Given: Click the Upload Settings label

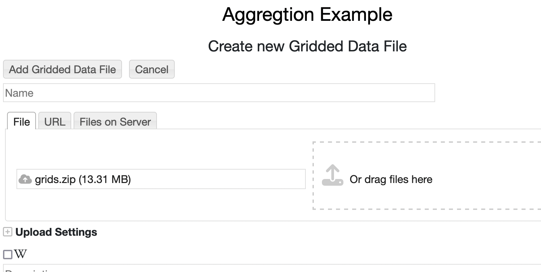Looking at the screenshot, I should [56, 232].
